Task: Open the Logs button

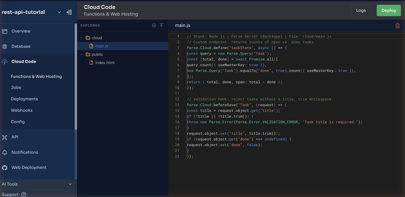Action: 361,10
